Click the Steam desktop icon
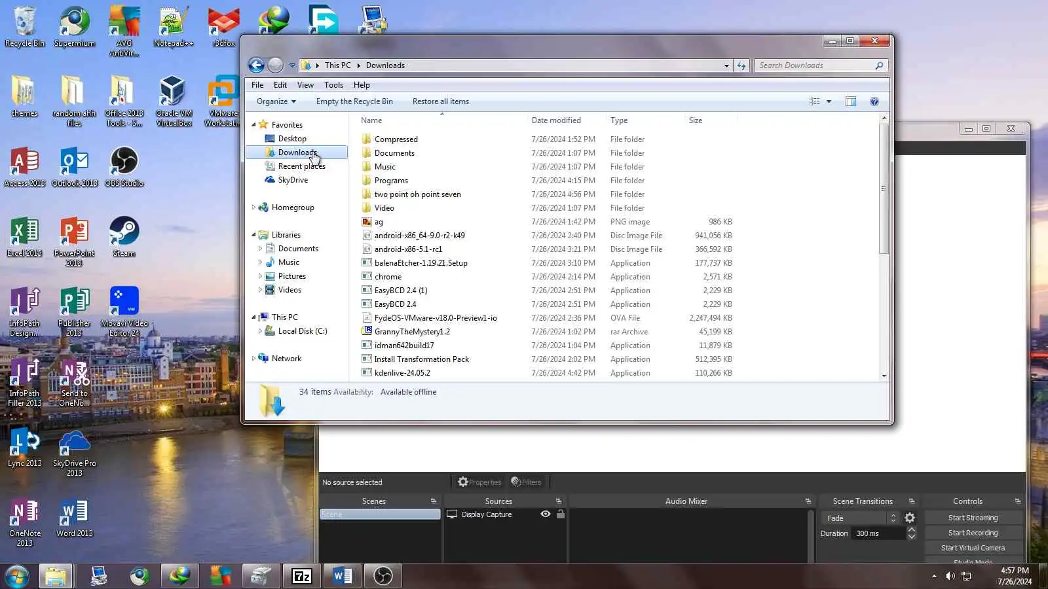The image size is (1048, 589). [x=124, y=237]
